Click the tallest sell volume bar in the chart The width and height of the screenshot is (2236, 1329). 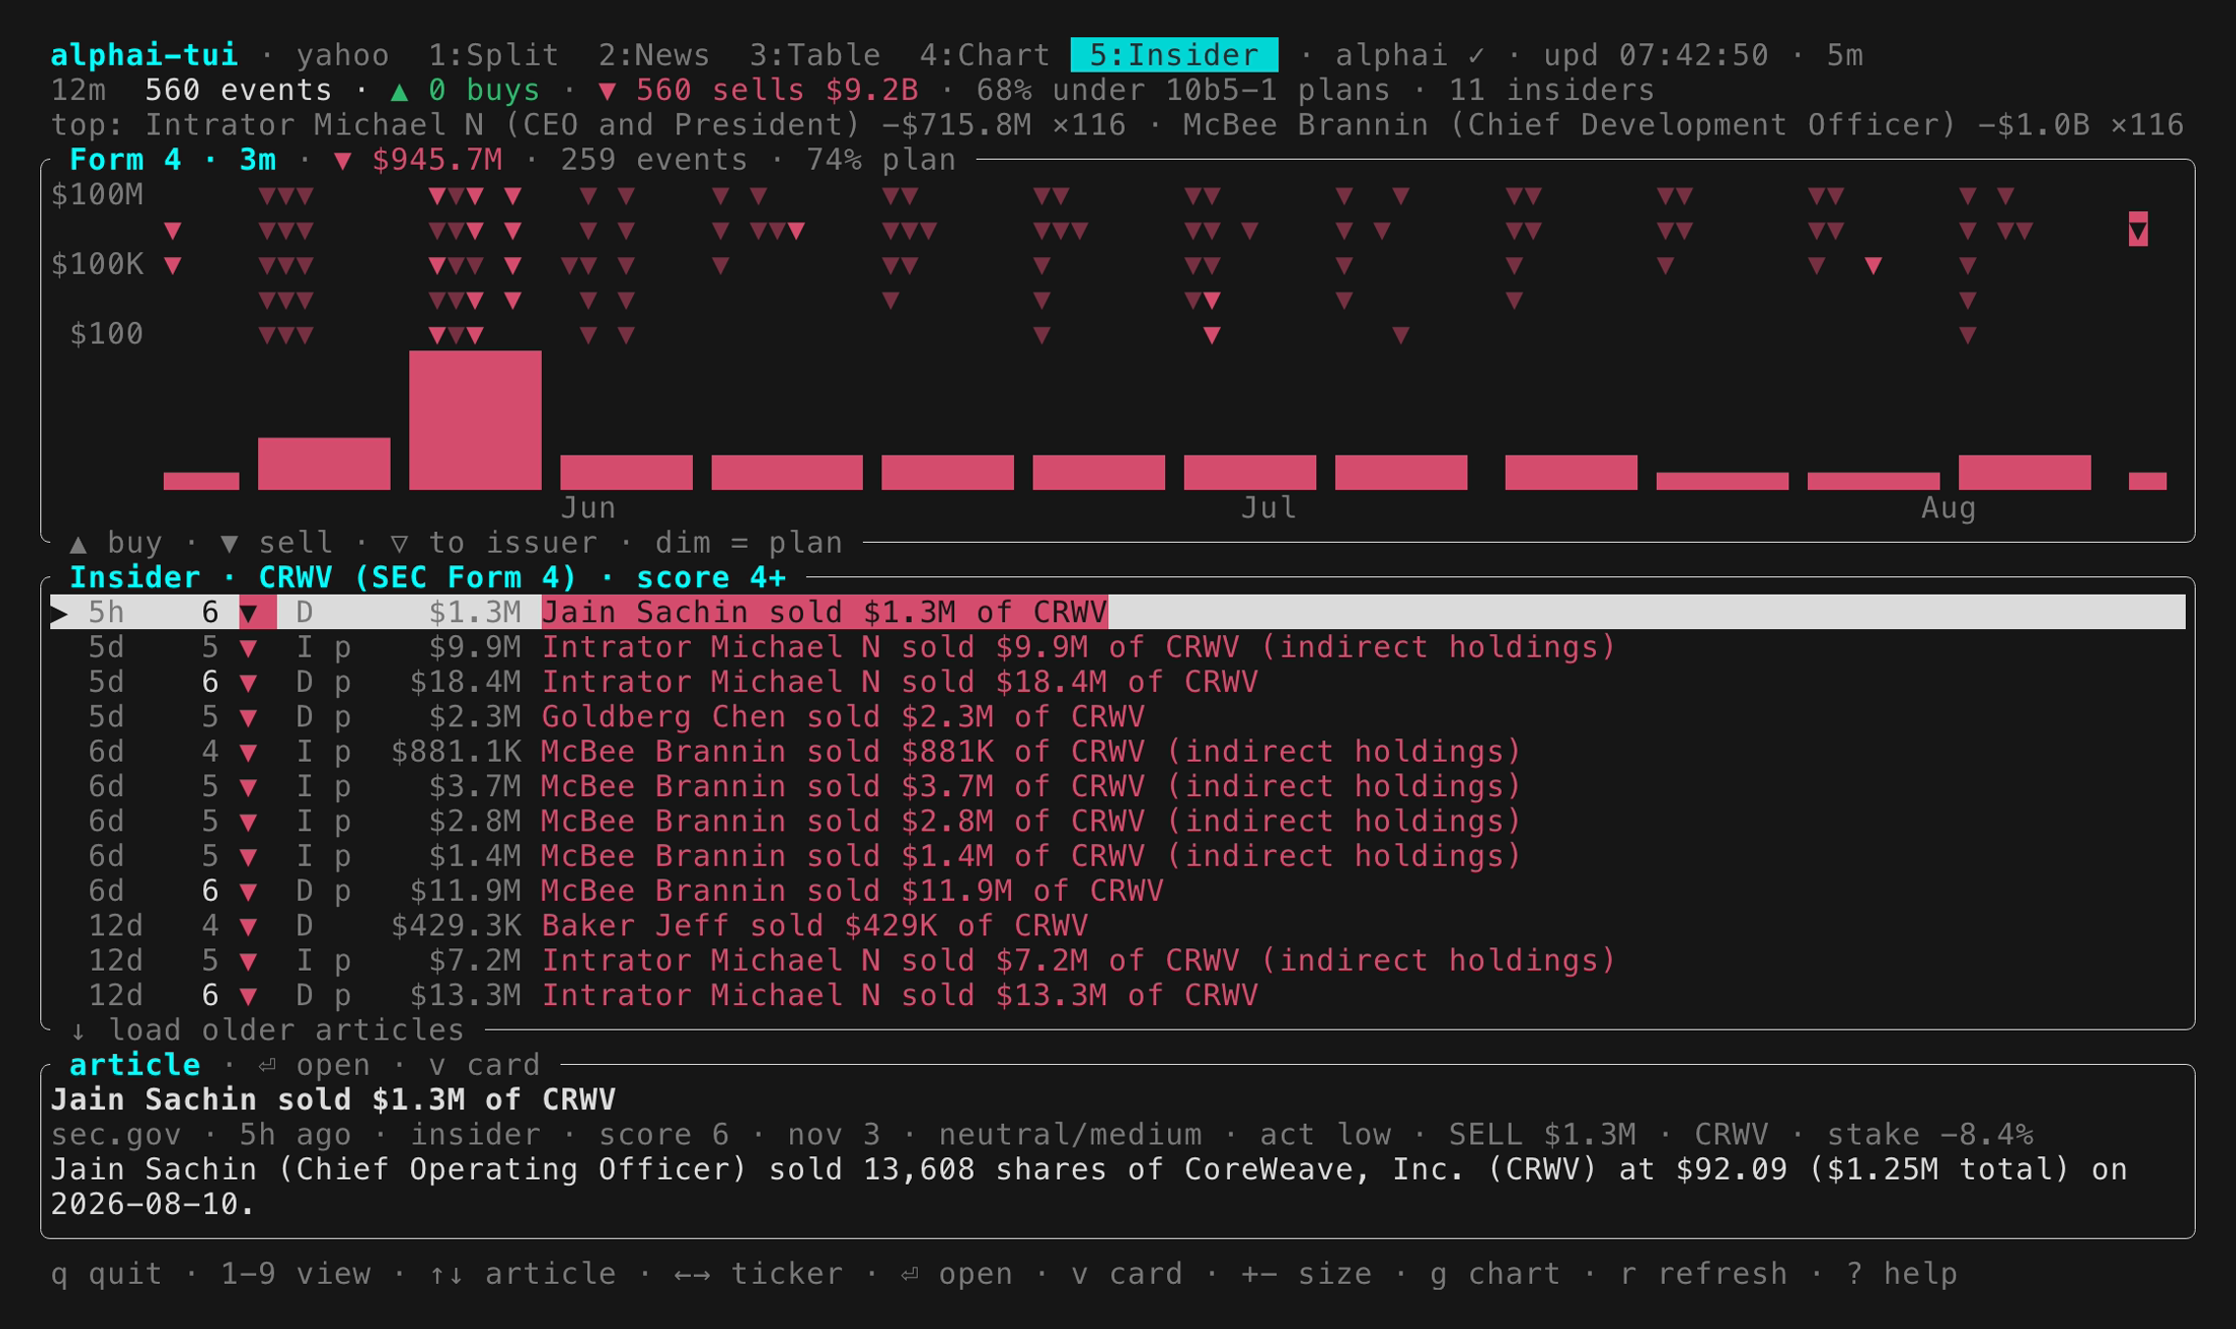point(475,420)
